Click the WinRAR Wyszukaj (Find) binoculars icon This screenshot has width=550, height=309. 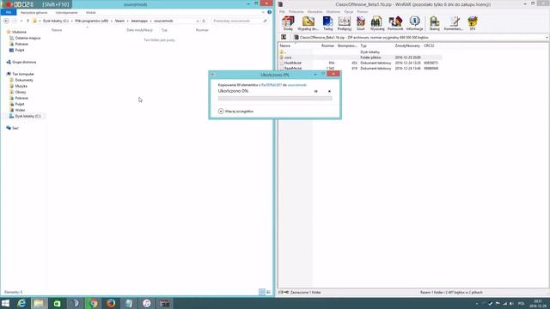coord(377,23)
